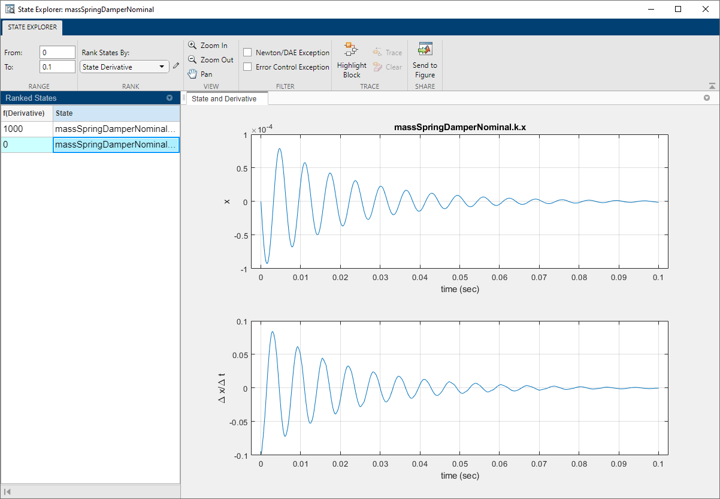Screen dimensions: 720x499
Task: Open the State Derivative rank dropdown
Action: [x=125, y=67]
